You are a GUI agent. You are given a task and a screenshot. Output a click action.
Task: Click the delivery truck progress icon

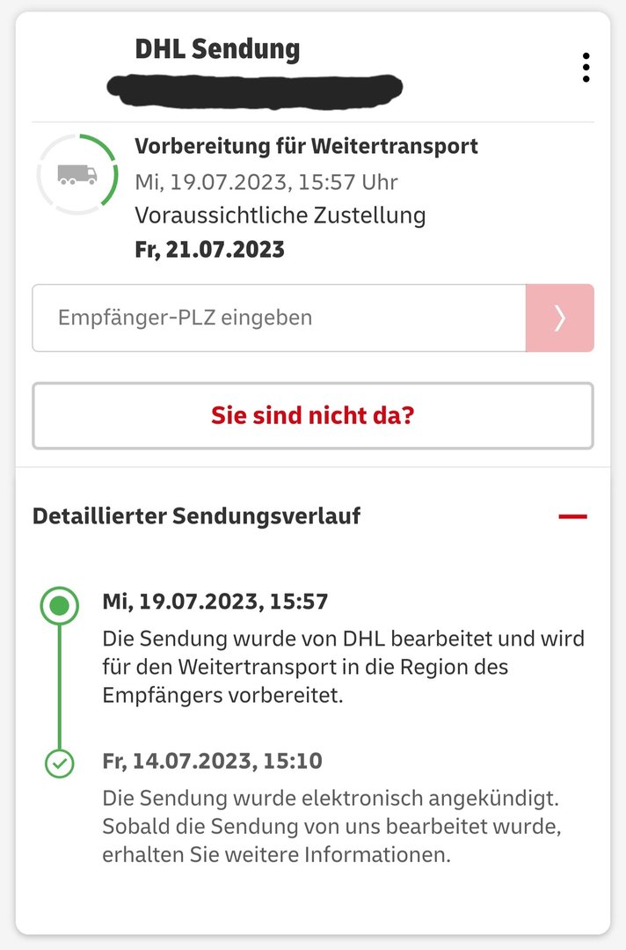(x=77, y=174)
